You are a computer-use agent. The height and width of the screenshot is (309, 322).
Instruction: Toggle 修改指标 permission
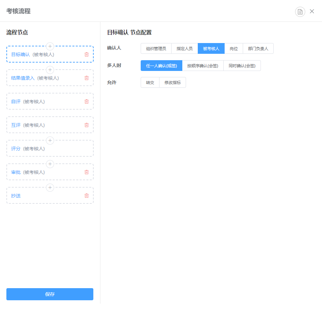point(172,83)
